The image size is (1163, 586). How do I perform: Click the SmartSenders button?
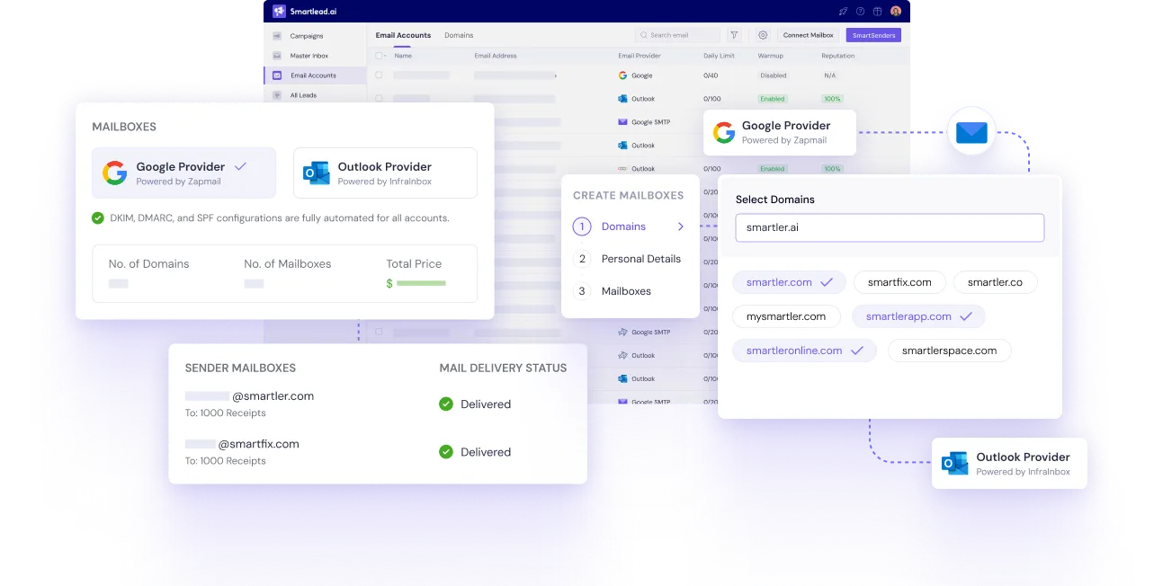(873, 35)
